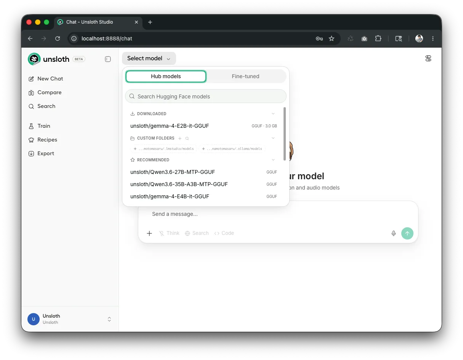Open a new browser tab
463x360 pixels.
(150, 22)
